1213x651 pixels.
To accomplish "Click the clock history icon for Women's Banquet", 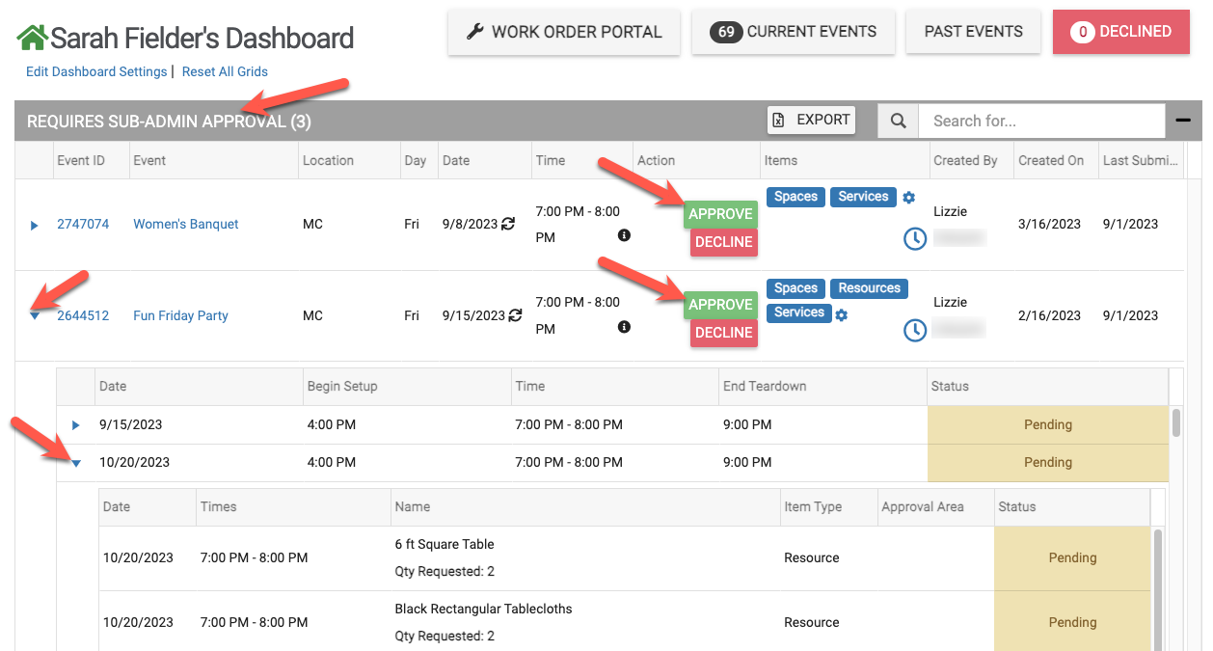I will coord(914,238).
